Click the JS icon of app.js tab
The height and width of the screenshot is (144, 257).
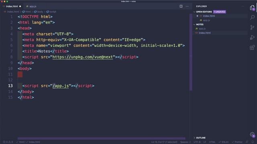click(x=27, y=6)
